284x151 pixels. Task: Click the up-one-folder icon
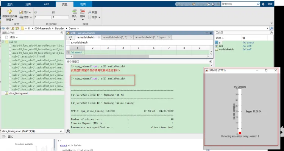coord(12,28)
